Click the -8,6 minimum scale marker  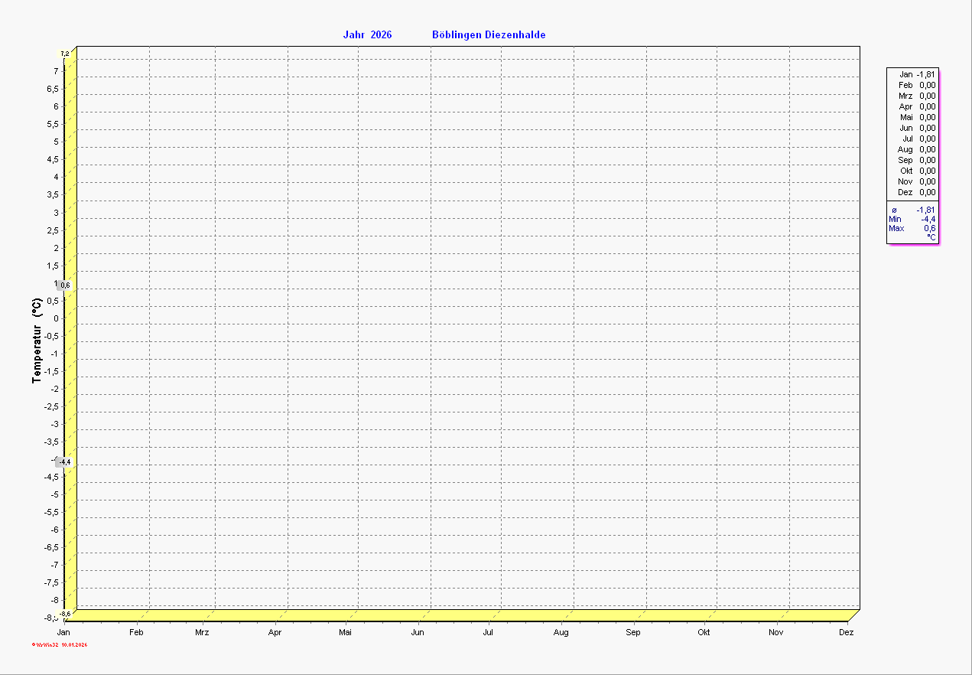pyautogui.click(x=66, y=614)
